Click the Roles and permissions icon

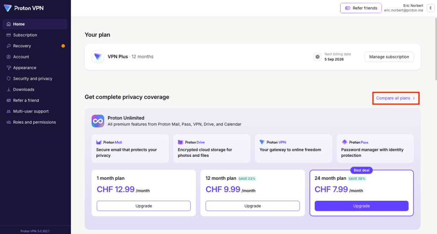point(9,122)
